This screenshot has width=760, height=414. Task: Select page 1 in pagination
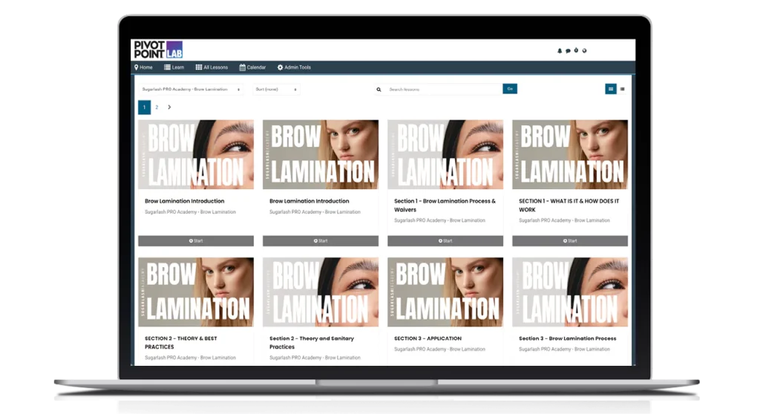pyautogui.click(x=144, y=107)
